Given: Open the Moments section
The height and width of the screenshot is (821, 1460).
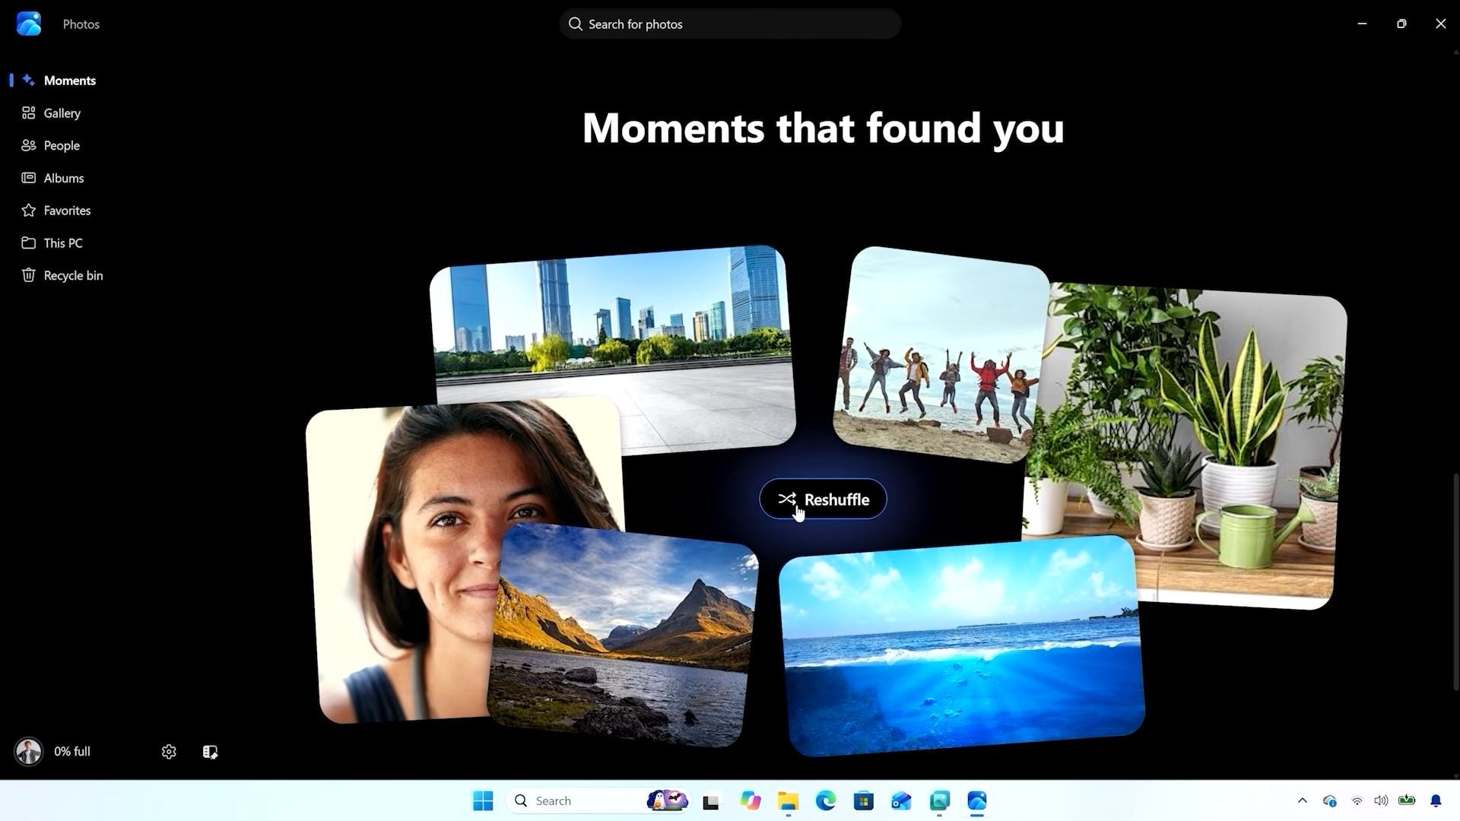Looking at the screenshot, I should coord(59,81).
